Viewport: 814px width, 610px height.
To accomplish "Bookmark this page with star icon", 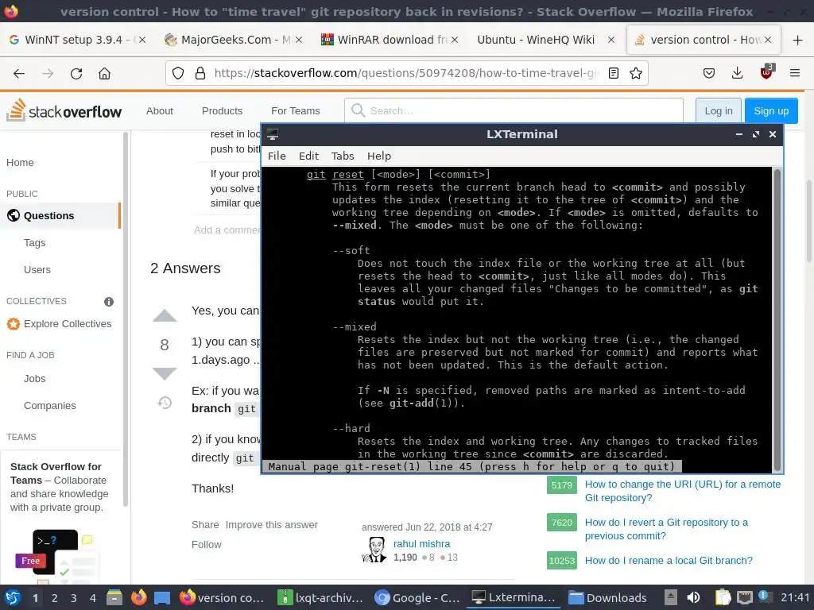I will [636, 73].
